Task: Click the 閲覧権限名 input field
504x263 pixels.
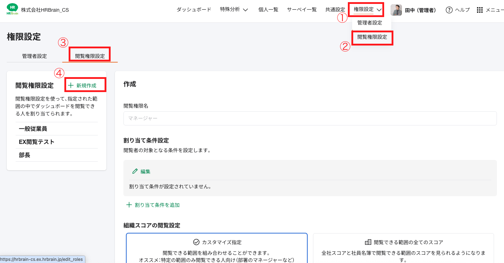Action: tap(310, 118)
